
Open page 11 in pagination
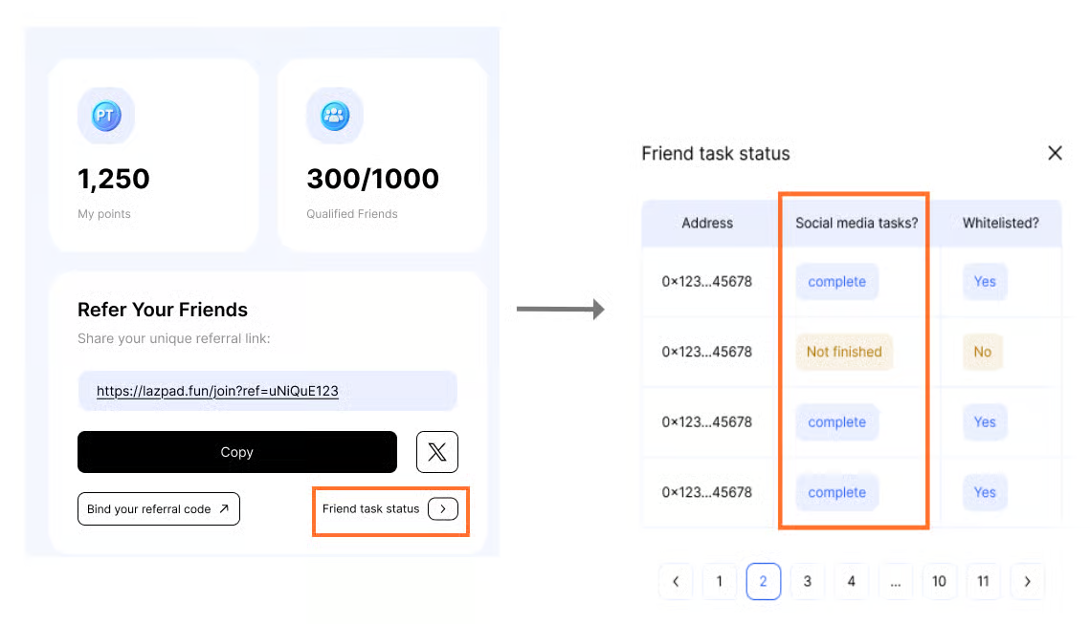click(983, 581)
